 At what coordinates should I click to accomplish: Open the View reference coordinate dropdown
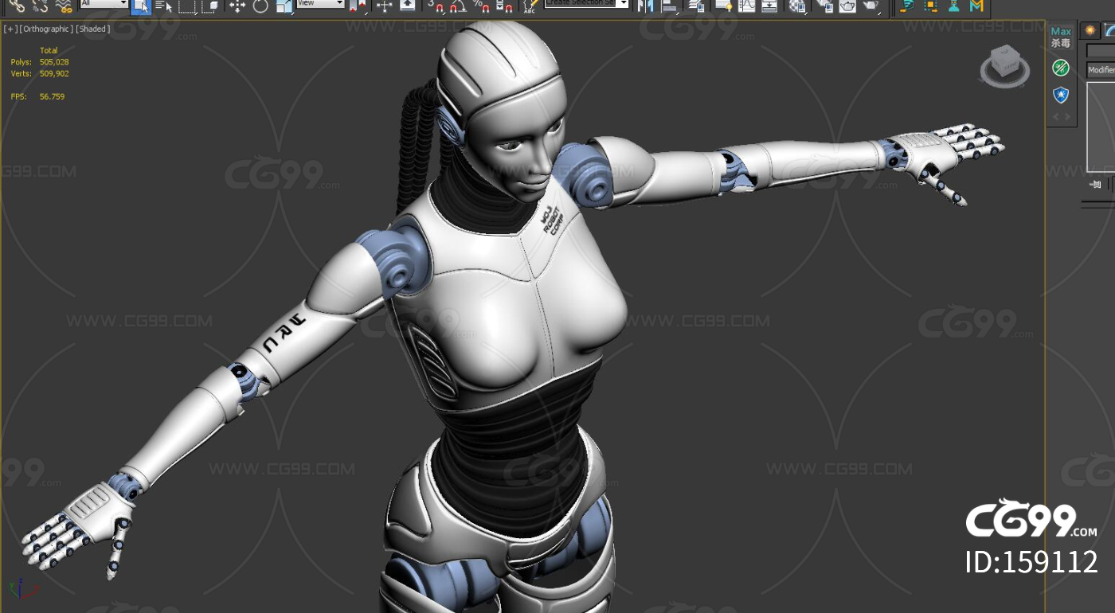[x=320, y=4]
